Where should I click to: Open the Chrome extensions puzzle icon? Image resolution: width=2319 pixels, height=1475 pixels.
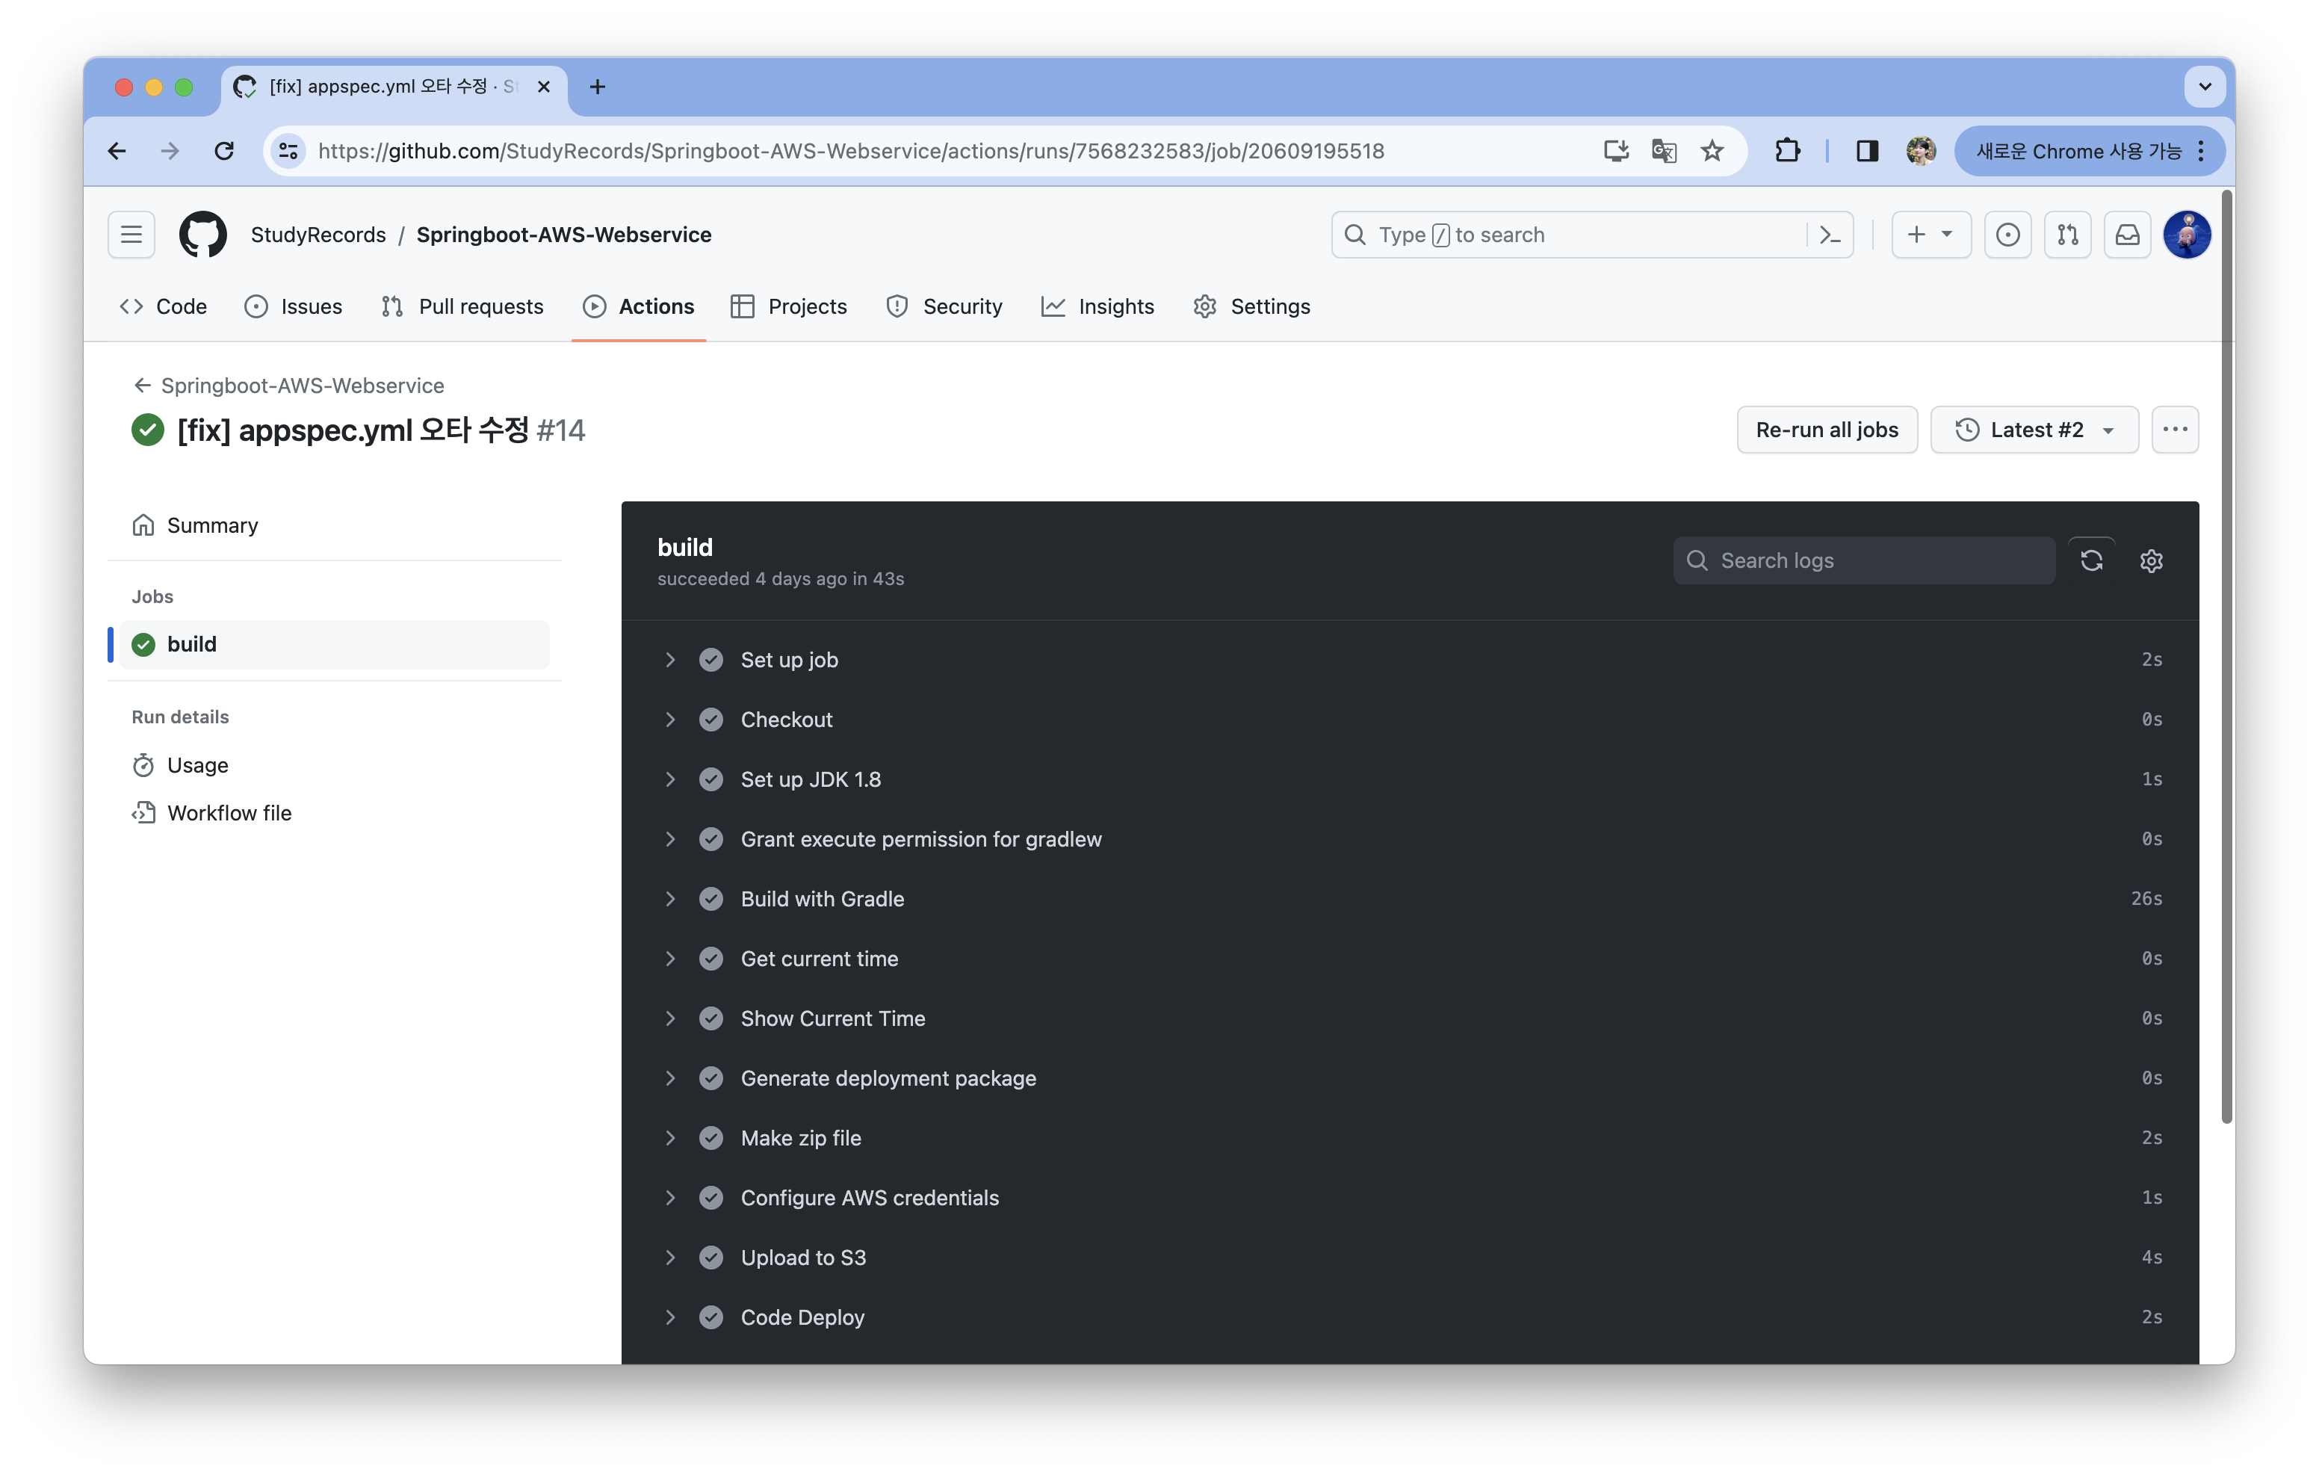[x=1787, y=150]
